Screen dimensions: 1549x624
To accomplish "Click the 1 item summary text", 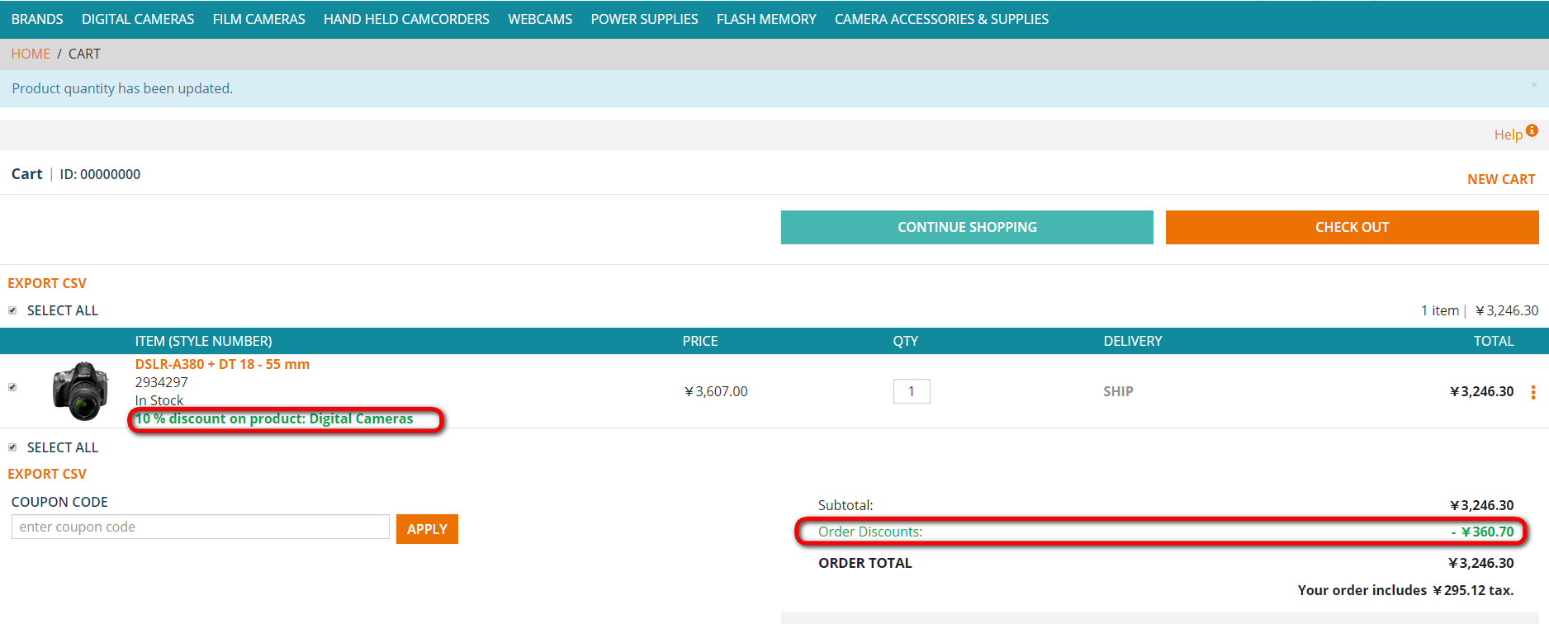I will click(x=1440, y=310).
